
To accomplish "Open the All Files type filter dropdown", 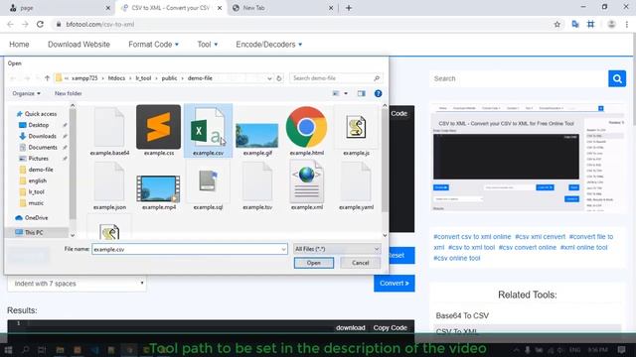I will (337, 249).
